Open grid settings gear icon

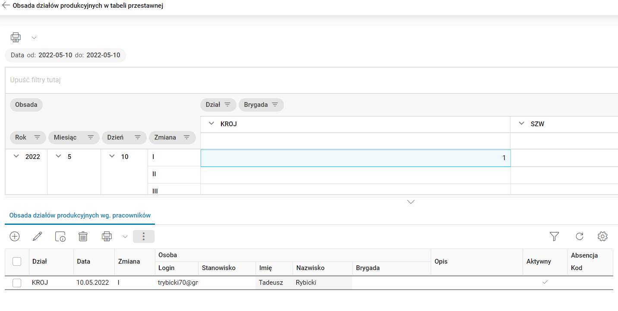click(x=602, y=236)
